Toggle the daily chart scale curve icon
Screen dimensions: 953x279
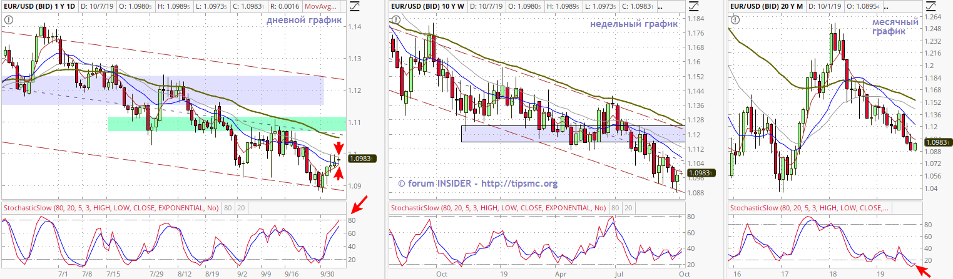(355, 6)
